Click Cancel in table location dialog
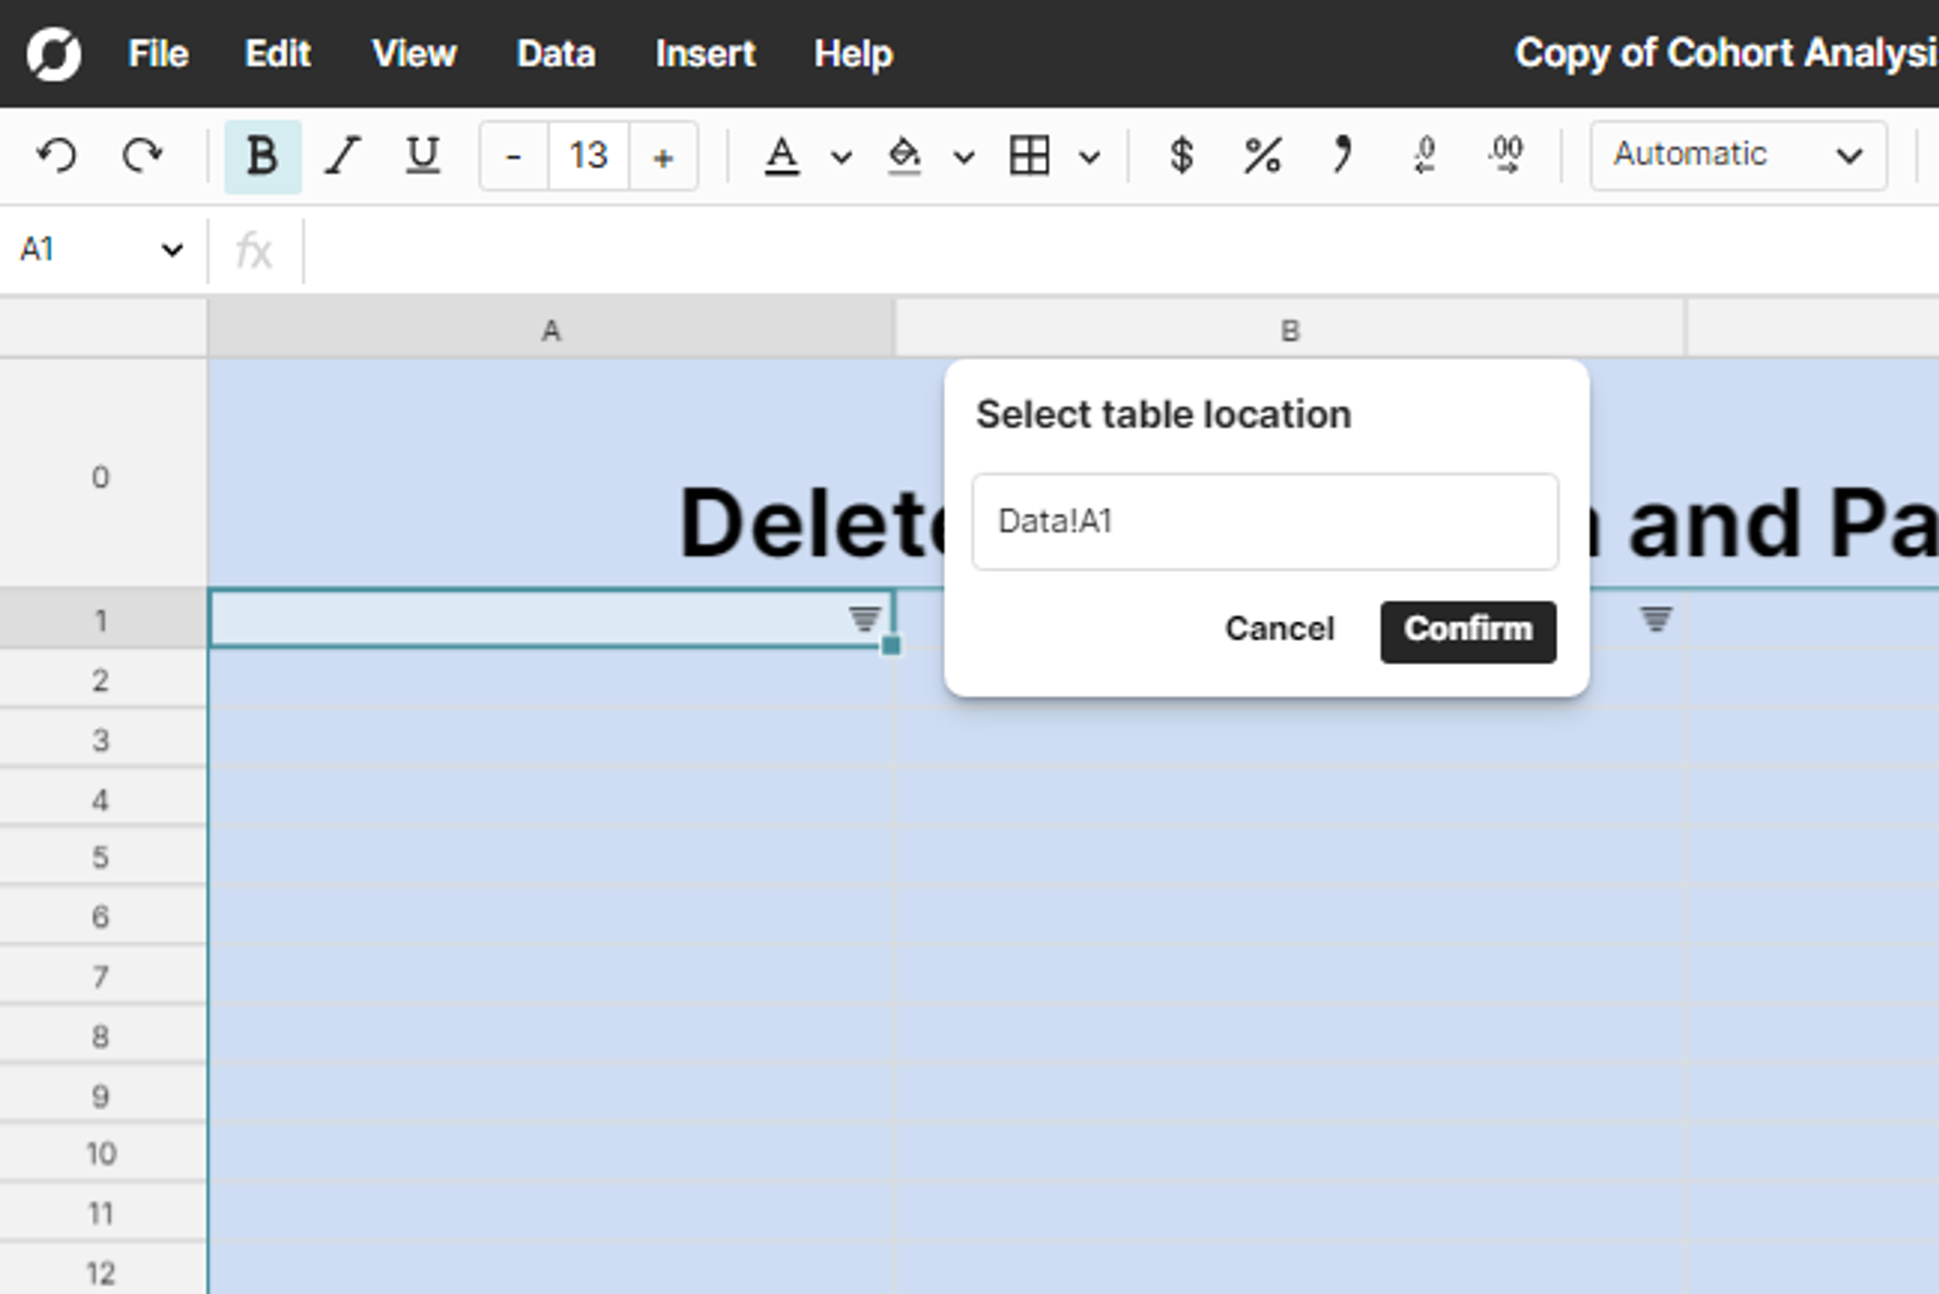Screen dimensions: 1939x1294 pyautogui.click(x=1278, y=630)
